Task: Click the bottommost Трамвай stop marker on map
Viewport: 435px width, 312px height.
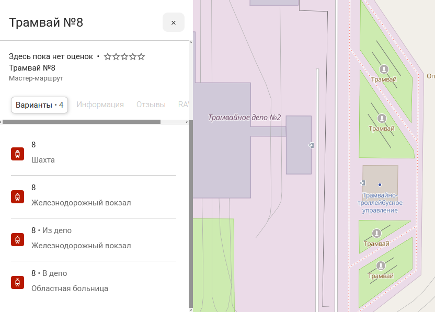Action: 381,265
